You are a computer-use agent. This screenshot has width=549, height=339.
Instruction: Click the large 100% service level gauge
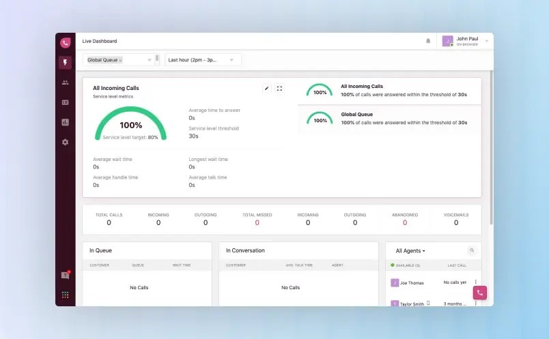pyautogui.click(x=130, y=123)
